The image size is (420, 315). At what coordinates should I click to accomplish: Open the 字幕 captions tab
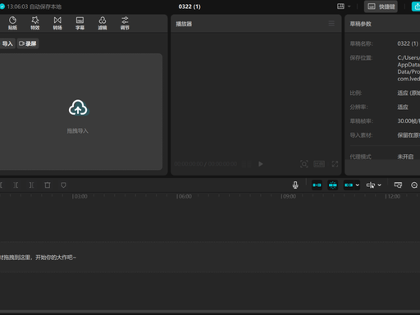80,23
